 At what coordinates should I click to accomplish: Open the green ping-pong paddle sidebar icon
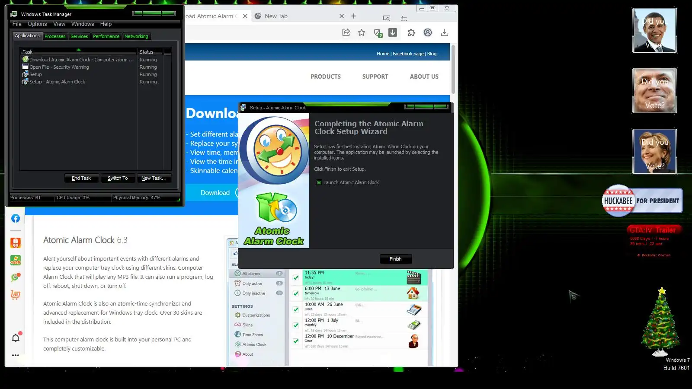click(16, 277)
